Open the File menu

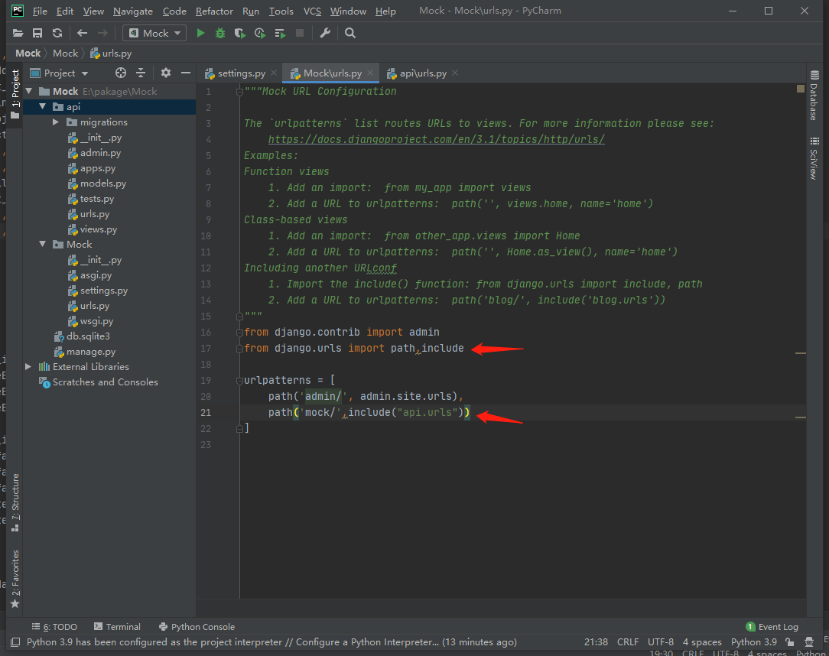(x=40, y=11)
